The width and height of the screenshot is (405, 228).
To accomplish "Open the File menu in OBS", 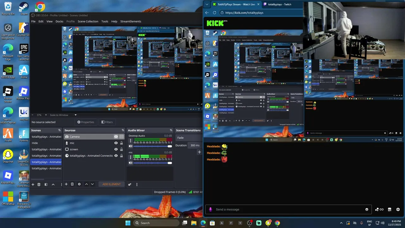I will pyautogui.click(x=33, y=21).
